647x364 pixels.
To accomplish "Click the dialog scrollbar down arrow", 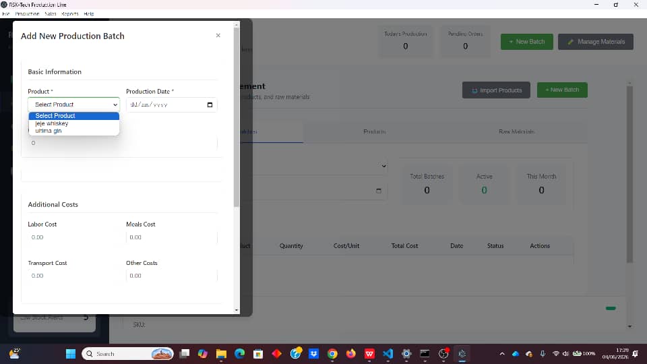I will (x=237, y=310).
